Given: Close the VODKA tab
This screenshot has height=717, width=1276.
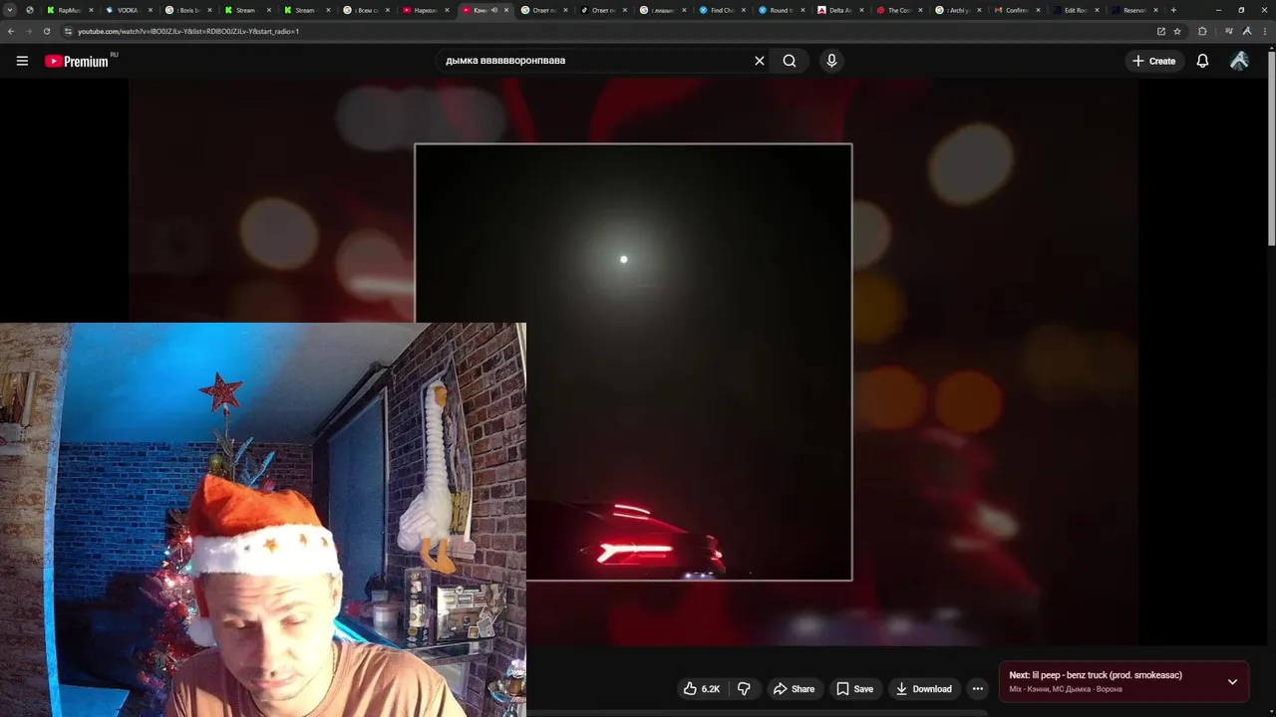Looking at the screenshot, I should (x=151, y=10).
